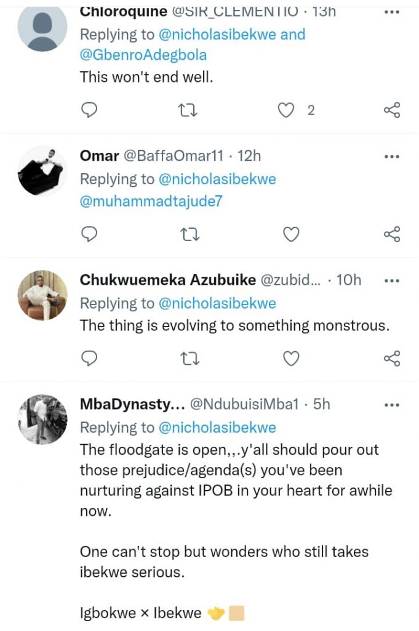Open more options for Chloroquine's tweet
This screenshot has width=419, height=631.
(391, 12)
